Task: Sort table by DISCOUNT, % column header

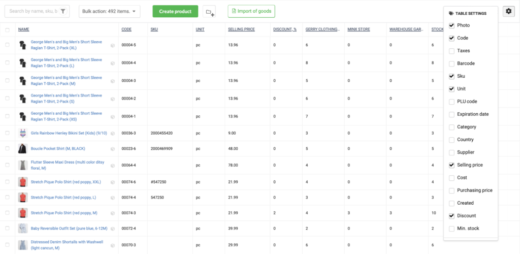Action: point(285,29)
